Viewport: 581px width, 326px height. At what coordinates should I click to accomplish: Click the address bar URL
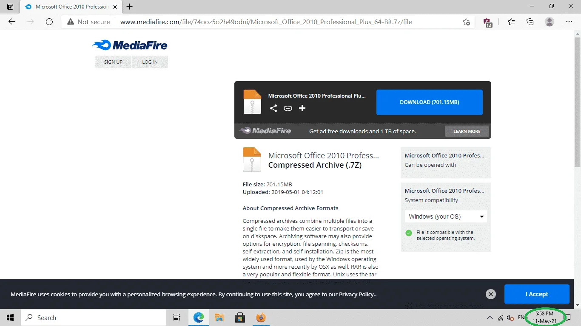266,22
